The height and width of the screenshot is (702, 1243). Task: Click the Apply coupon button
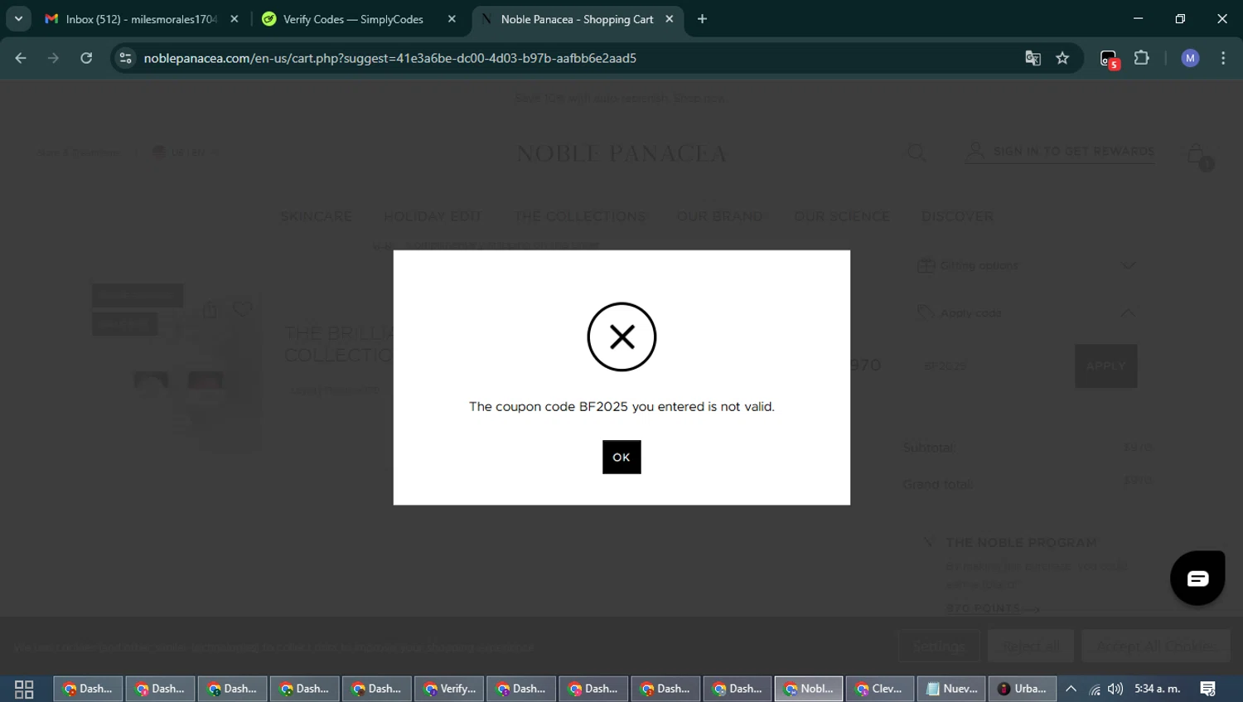[1106, 366]
